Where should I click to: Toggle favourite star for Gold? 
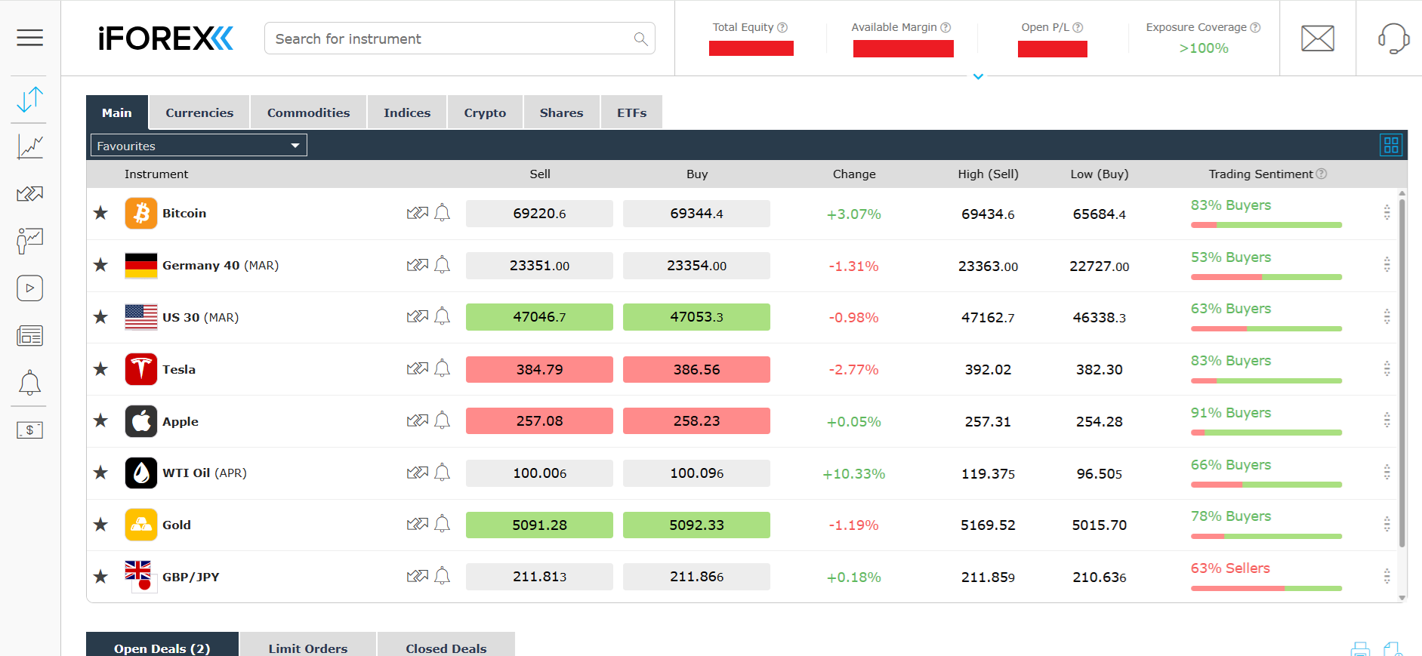pos(100,524)
